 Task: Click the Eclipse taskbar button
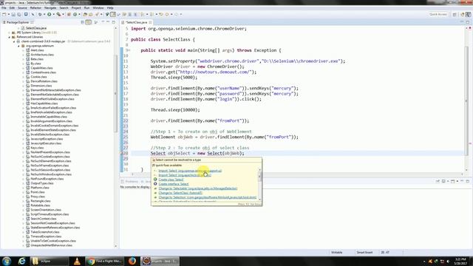point(160,261)
